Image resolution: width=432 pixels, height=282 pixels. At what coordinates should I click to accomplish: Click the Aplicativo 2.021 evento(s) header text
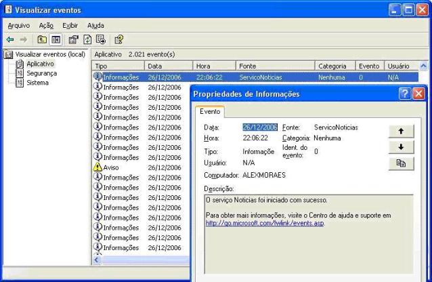[x=135, y=54]
